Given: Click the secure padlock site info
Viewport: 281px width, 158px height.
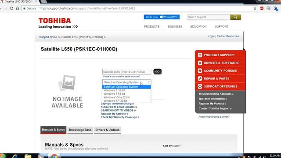Looking at the screenshot, I should pyautogui.click(x=25, y=8).
